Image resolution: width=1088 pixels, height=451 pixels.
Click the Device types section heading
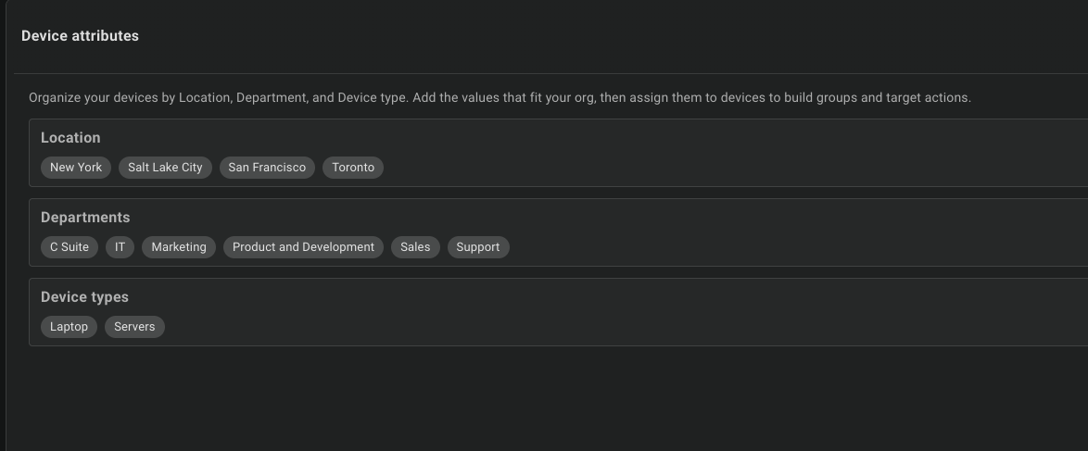pos(84,297)
